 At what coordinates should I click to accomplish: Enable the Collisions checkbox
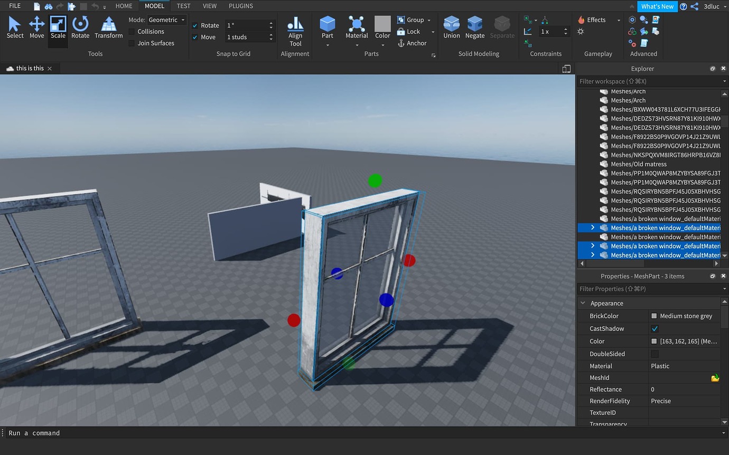(x=132, y=31)
